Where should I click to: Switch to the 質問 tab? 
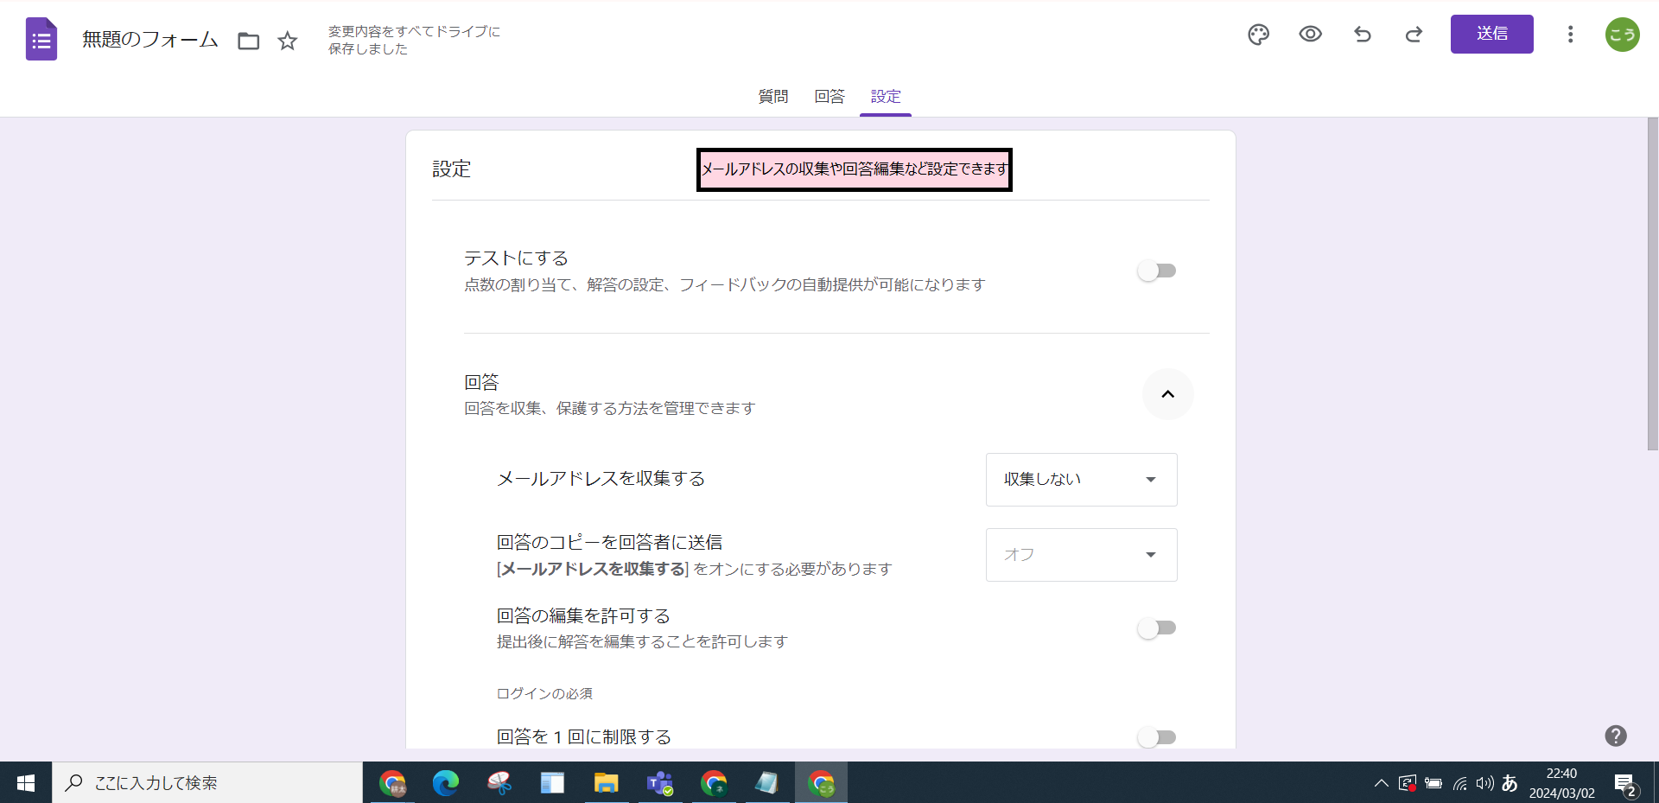(x=772, y=97)
